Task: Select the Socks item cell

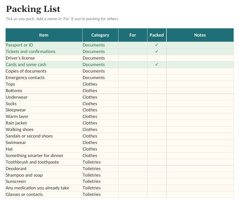Action: pyautogui.click(x=44, y=104)
